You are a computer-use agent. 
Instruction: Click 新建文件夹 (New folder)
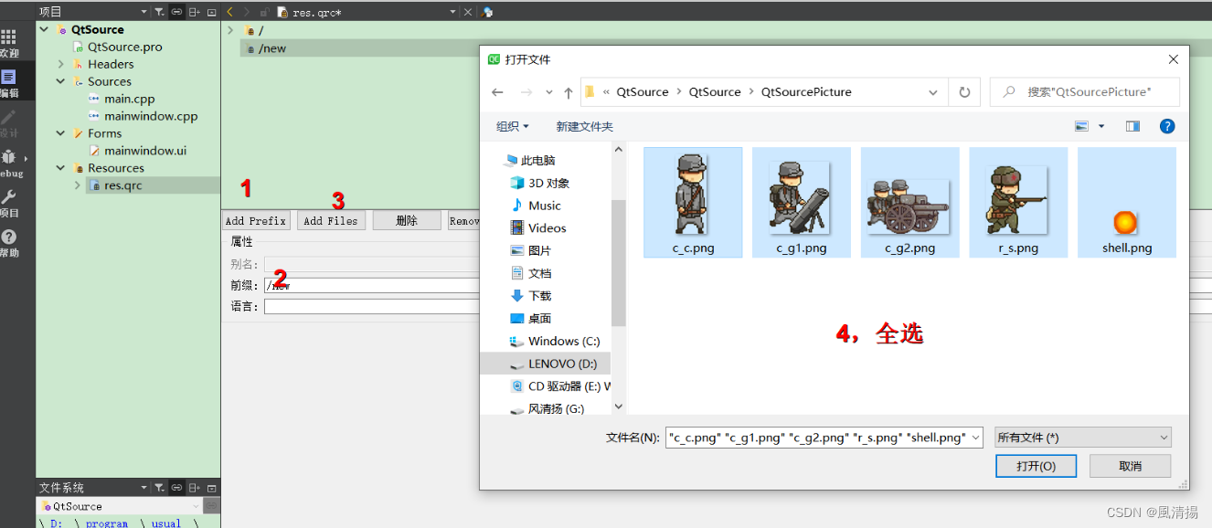(x=584, y=126)
